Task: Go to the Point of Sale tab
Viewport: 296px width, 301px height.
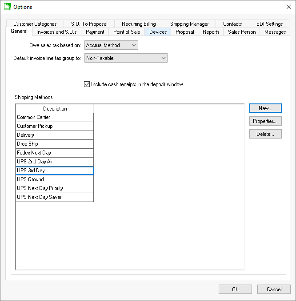Action: [127, 32]
